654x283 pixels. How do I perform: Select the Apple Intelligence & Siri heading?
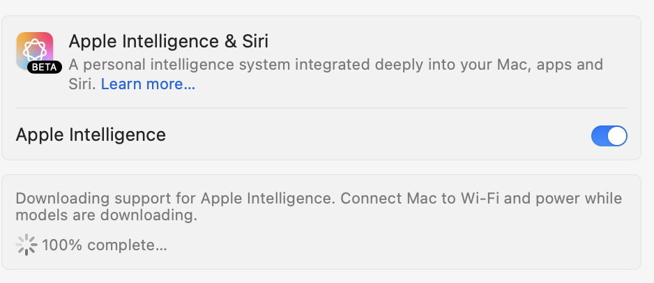point(169,41)
